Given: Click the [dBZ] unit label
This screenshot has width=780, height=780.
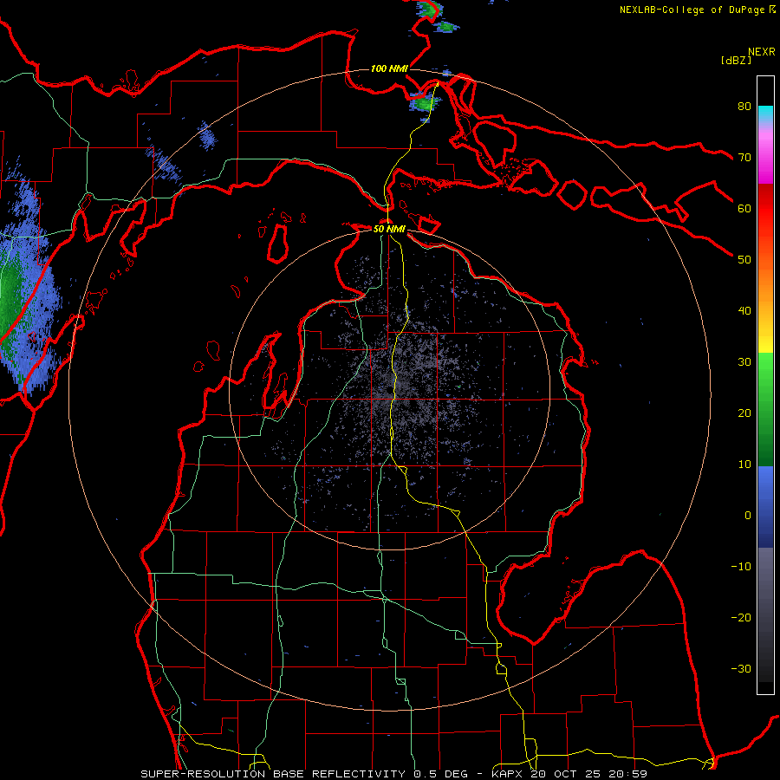Looking at the screenshot, I should [x=736, y=60].
